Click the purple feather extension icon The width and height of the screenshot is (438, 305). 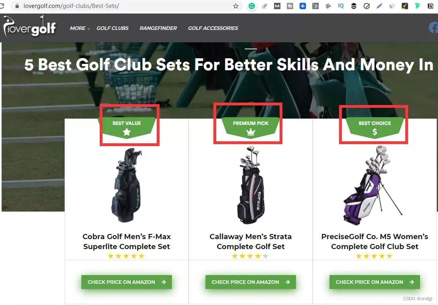[x=379, y=6]
